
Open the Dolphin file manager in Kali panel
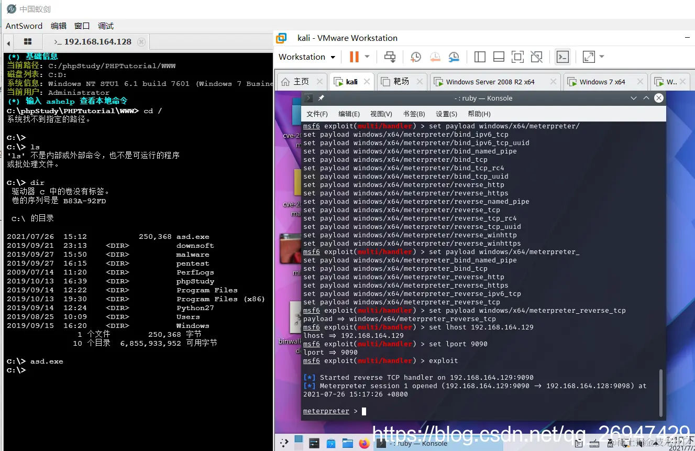pyautogui.click(x=348, y=443)
